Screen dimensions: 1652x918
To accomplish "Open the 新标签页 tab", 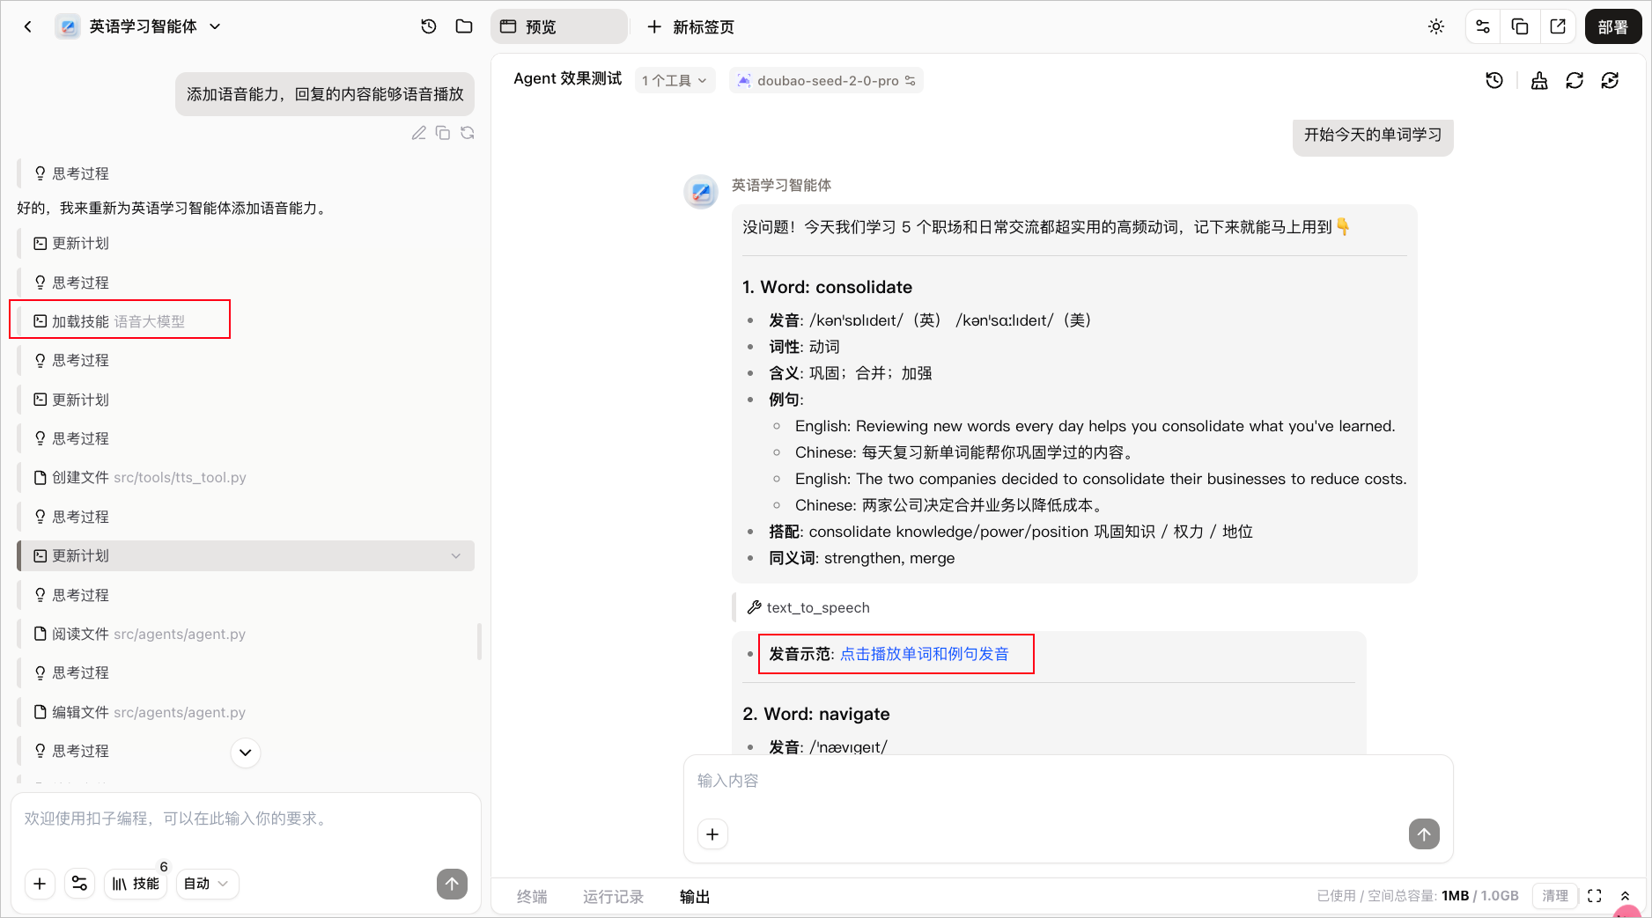I will [x=691, y=26].
